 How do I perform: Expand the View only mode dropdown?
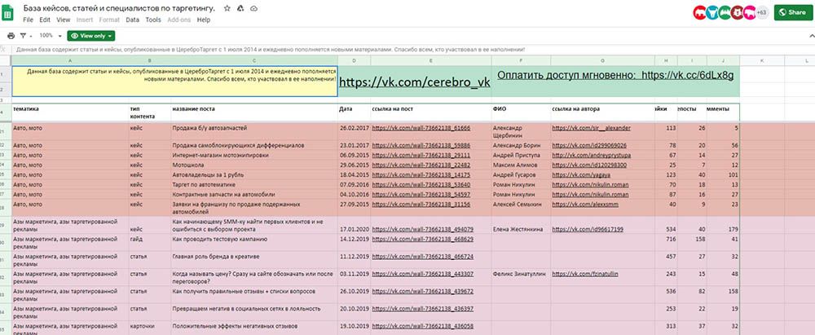coord(91,36)
